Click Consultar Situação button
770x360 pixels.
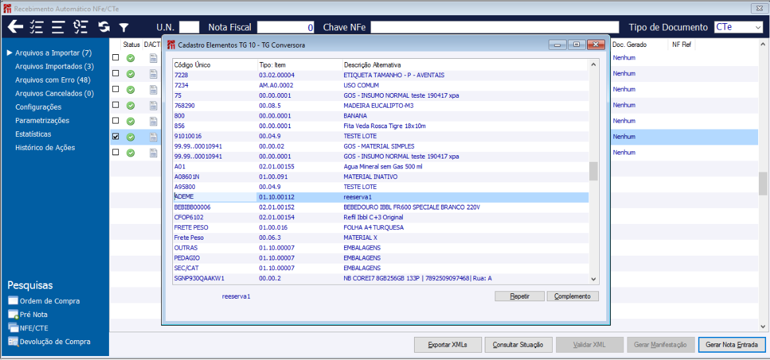518,345
